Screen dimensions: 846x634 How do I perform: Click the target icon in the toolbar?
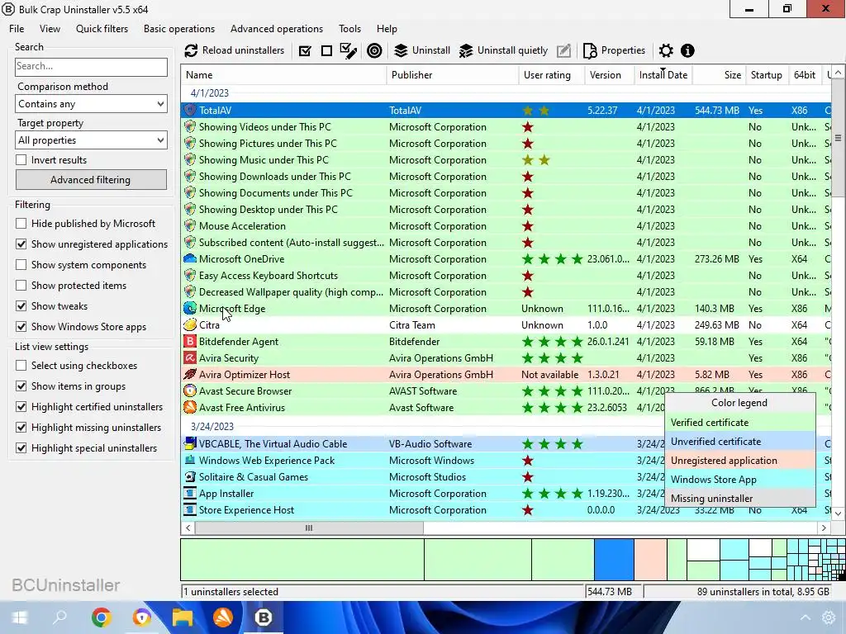coord(374,50)
